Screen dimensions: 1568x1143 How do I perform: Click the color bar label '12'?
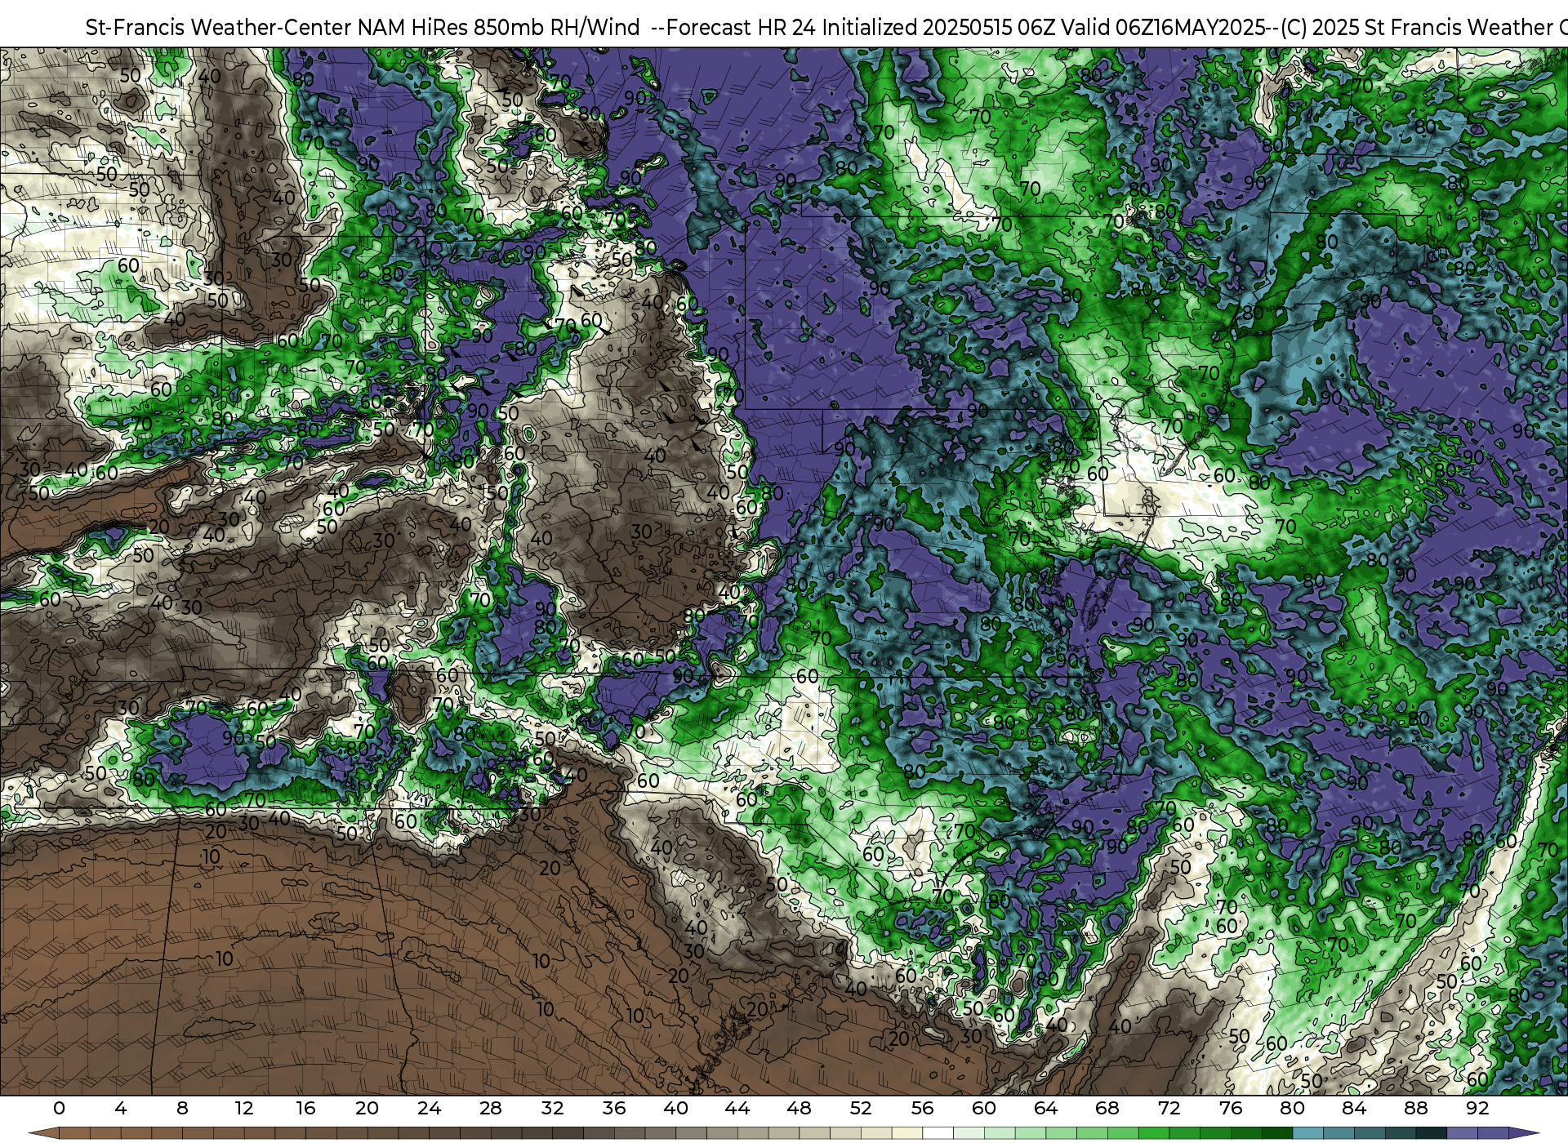(244, 1108)
